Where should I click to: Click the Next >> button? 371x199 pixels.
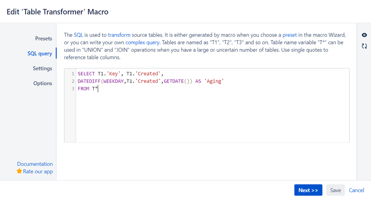coord(308,190)
